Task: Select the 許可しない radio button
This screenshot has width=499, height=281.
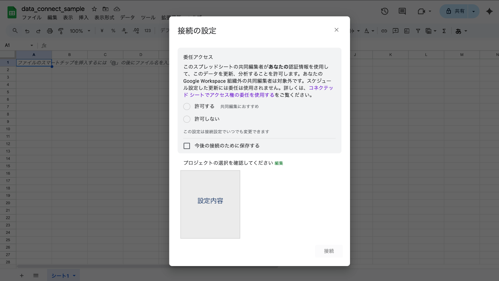Action: click(187, 119)
